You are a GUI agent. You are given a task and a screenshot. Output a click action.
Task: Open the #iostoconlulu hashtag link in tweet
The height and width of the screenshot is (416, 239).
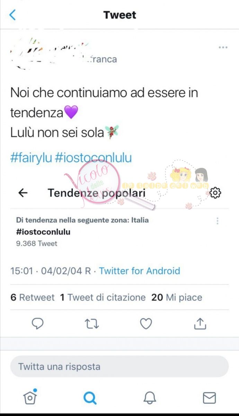tap(94, 158)
